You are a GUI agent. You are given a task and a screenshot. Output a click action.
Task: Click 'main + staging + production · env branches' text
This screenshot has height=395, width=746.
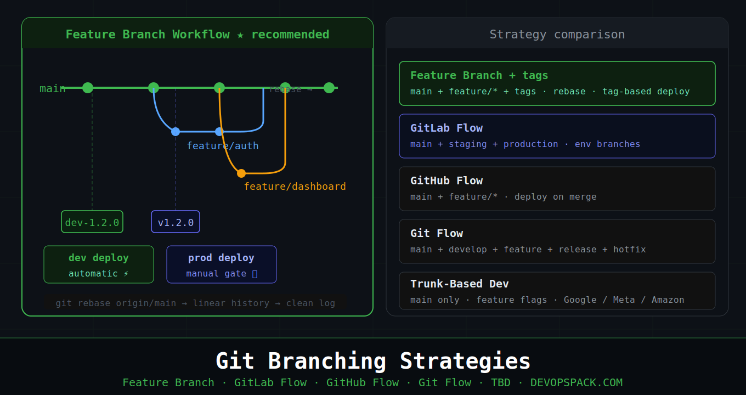525,144
